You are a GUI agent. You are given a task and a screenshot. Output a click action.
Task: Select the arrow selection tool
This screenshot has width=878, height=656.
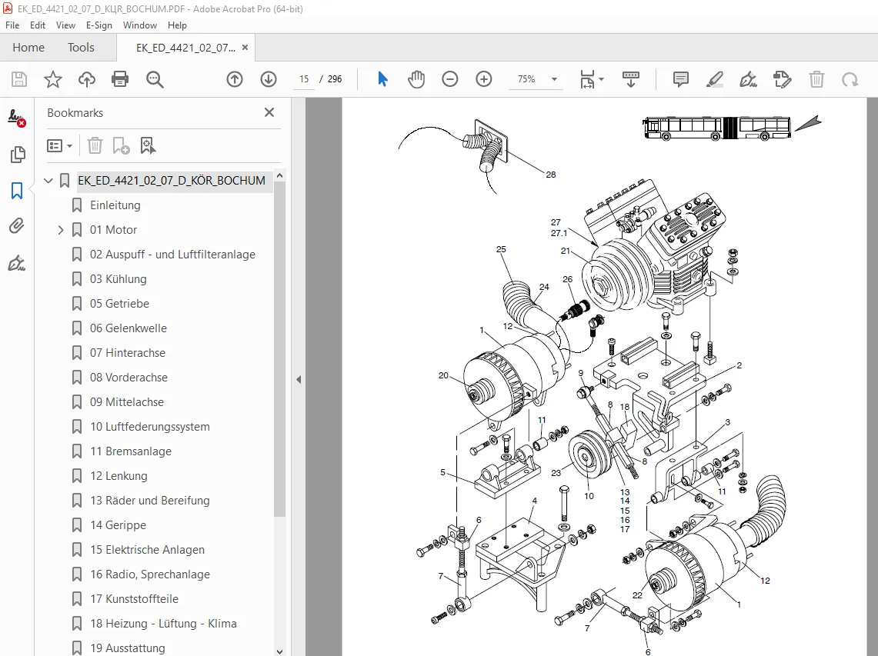pos(383,79)
